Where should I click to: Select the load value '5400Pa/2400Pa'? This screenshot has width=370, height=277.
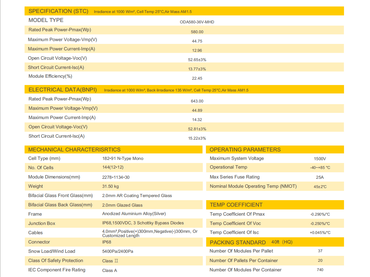(118, 251)
